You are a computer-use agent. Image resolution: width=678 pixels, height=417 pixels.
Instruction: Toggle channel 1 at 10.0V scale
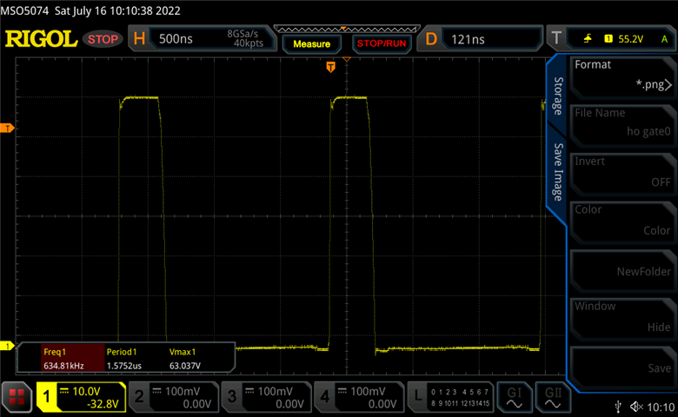click(x=82, y=397)
